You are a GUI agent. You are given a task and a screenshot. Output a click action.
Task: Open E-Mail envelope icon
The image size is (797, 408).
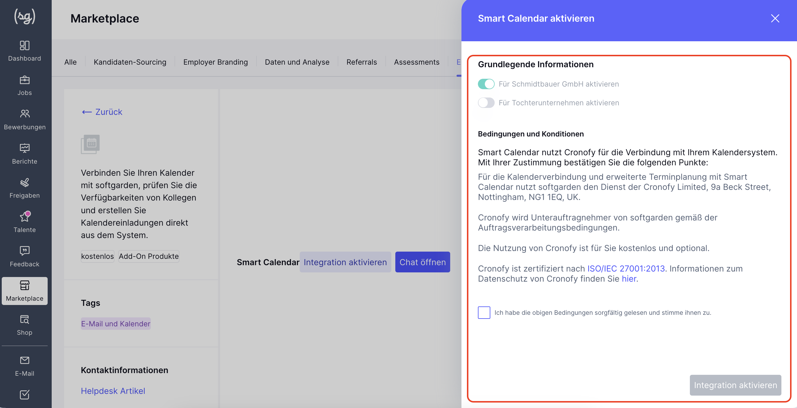[25, 360]
